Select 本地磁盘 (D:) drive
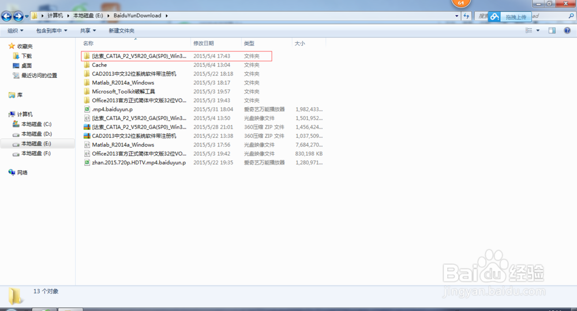Screen dimensions: 577x311 (x=36, y=134)
